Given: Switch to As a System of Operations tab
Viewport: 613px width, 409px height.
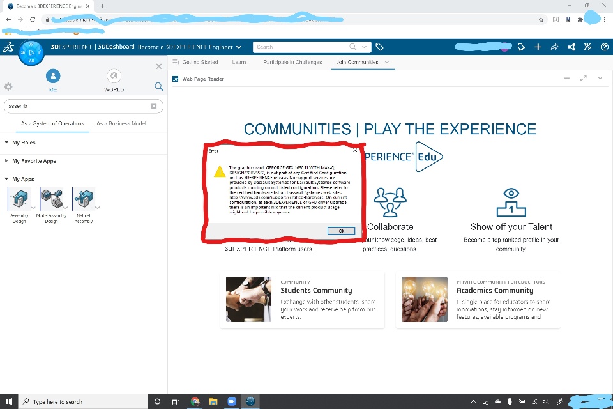Looking at the screenshot, I should tap(52, 123).
